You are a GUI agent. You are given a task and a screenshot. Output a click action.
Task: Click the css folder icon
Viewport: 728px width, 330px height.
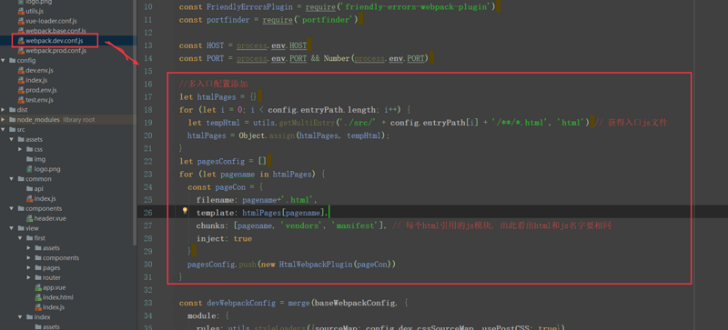click(29, 149)
